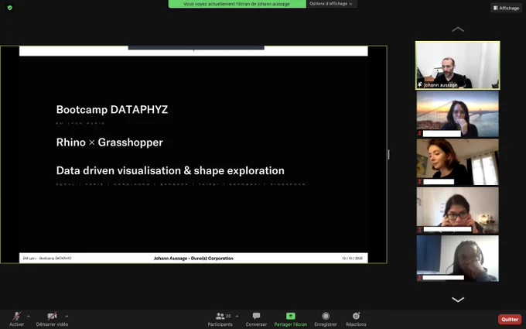Select the bottom participant video thumbnail
This screenshot has height=329, width=526.
(458, 259)
